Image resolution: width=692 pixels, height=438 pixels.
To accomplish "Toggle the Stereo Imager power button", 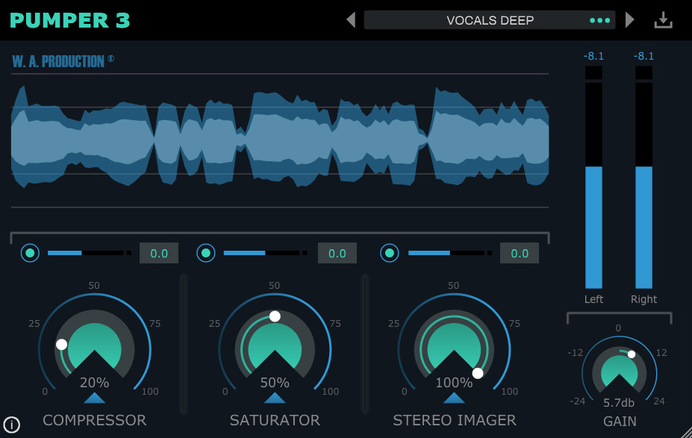I will pyautogui.click(x=388, y=253).
